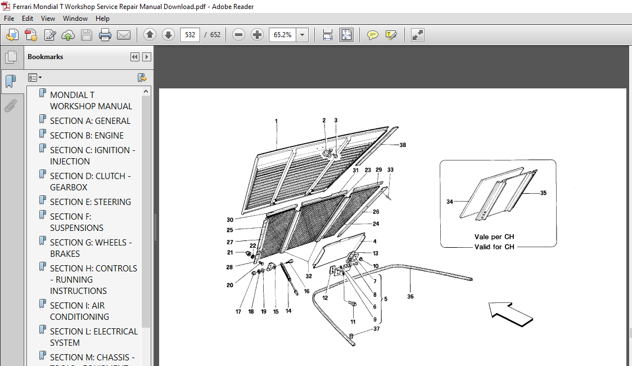Screen dimensions: 632x366
Task: Open the File menu
Action: pos(9,19)
